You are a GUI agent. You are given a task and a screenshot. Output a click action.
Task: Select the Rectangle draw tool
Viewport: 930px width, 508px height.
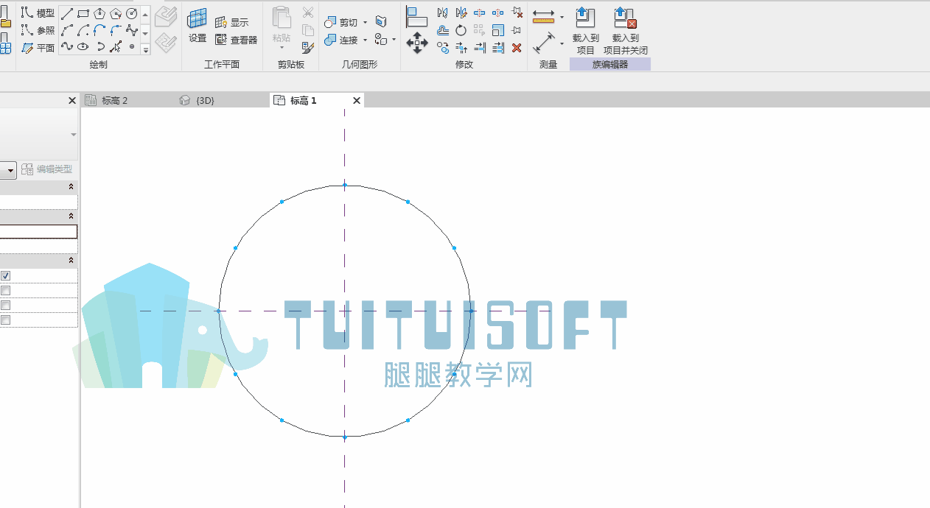pyautogui.click(x=83, y=13)
